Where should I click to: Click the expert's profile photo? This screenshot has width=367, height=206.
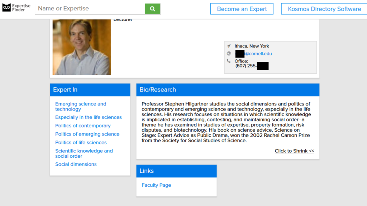[x=82, y=47]
